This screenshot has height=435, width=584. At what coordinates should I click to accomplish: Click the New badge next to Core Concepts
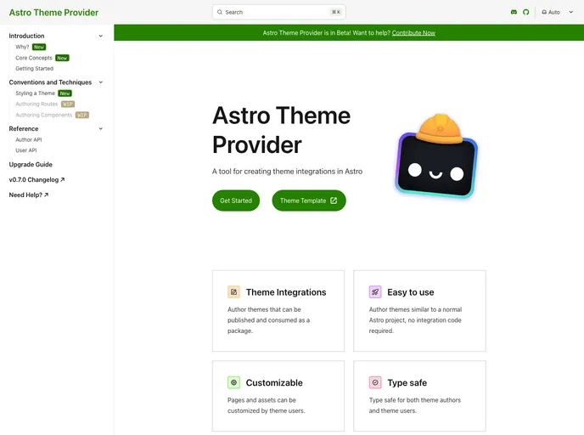point(62,58)
